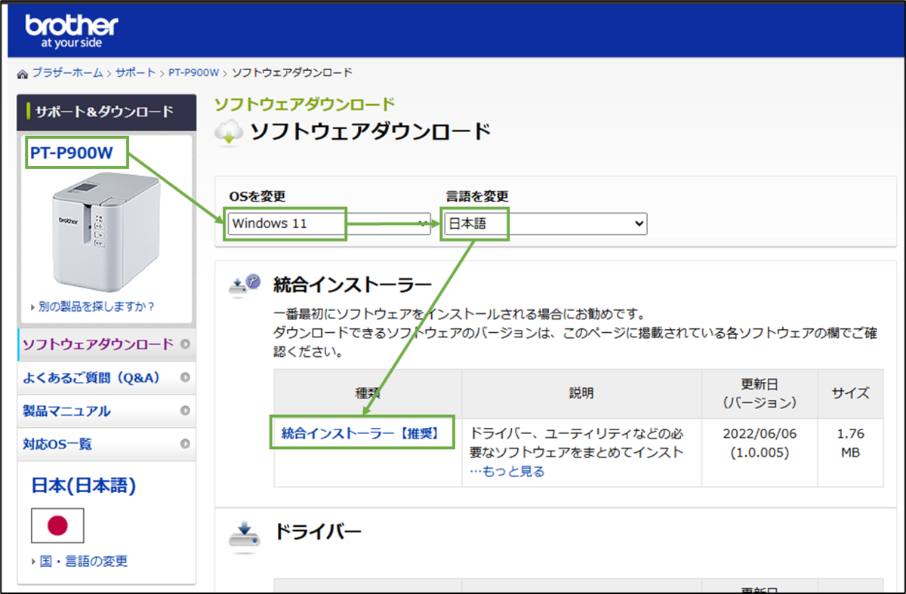Click arrow icon beside 製品マニュアル menu

[x=185, y=411]
